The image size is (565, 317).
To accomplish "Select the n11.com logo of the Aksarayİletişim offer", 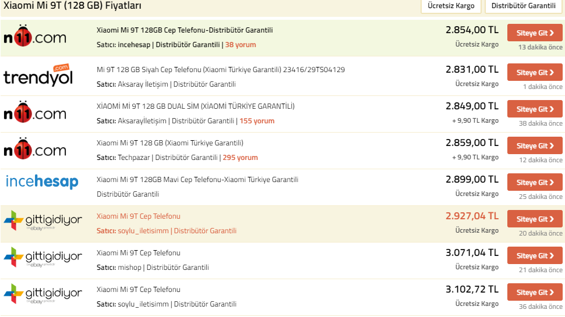I will click(35, 112).
